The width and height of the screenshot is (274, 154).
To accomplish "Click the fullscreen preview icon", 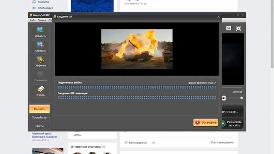I will coord(238,28).
